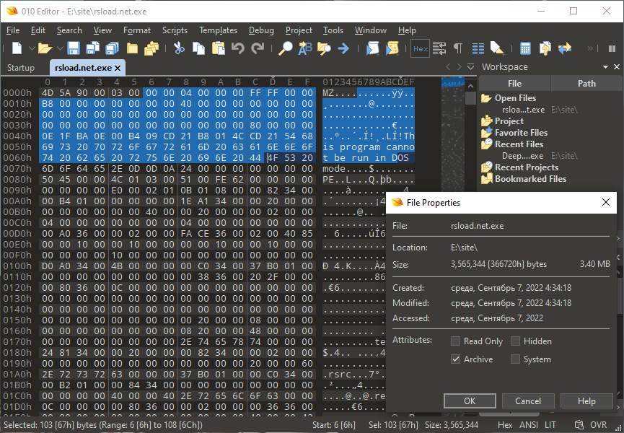Toggle the word wrap lines icon
Viewport: 624px width, 433px height.
[439, 48]
